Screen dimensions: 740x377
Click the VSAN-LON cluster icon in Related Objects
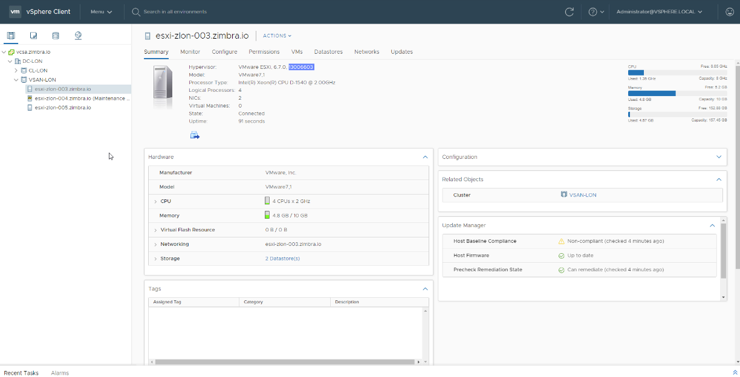(564, 195)
